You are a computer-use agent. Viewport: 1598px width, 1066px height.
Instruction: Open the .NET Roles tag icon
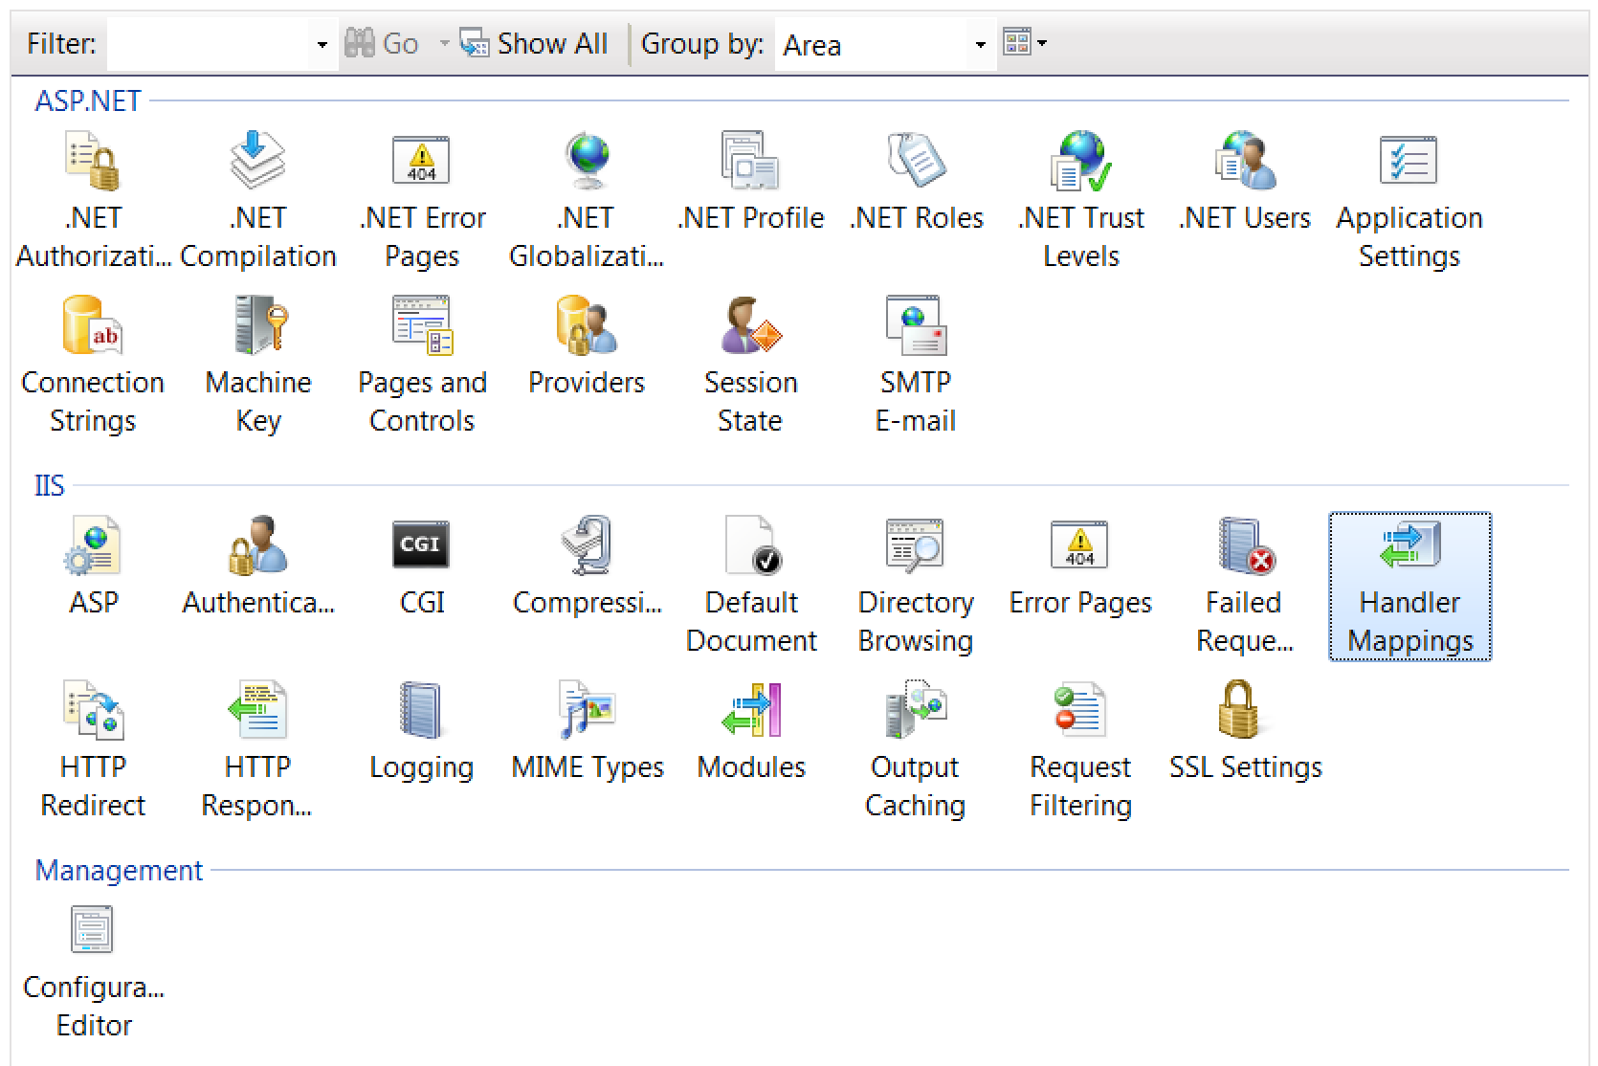[x=916, y=161]
